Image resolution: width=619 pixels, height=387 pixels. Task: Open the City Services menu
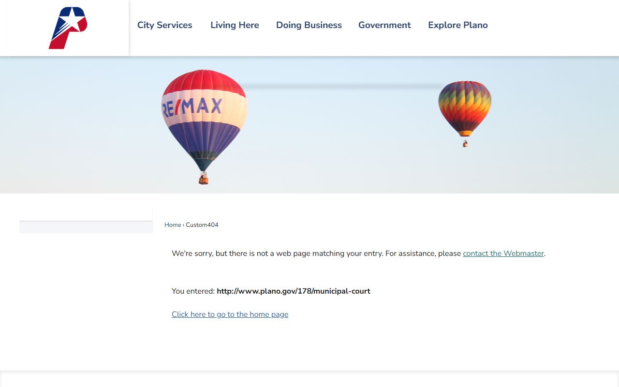pos(164,25)
